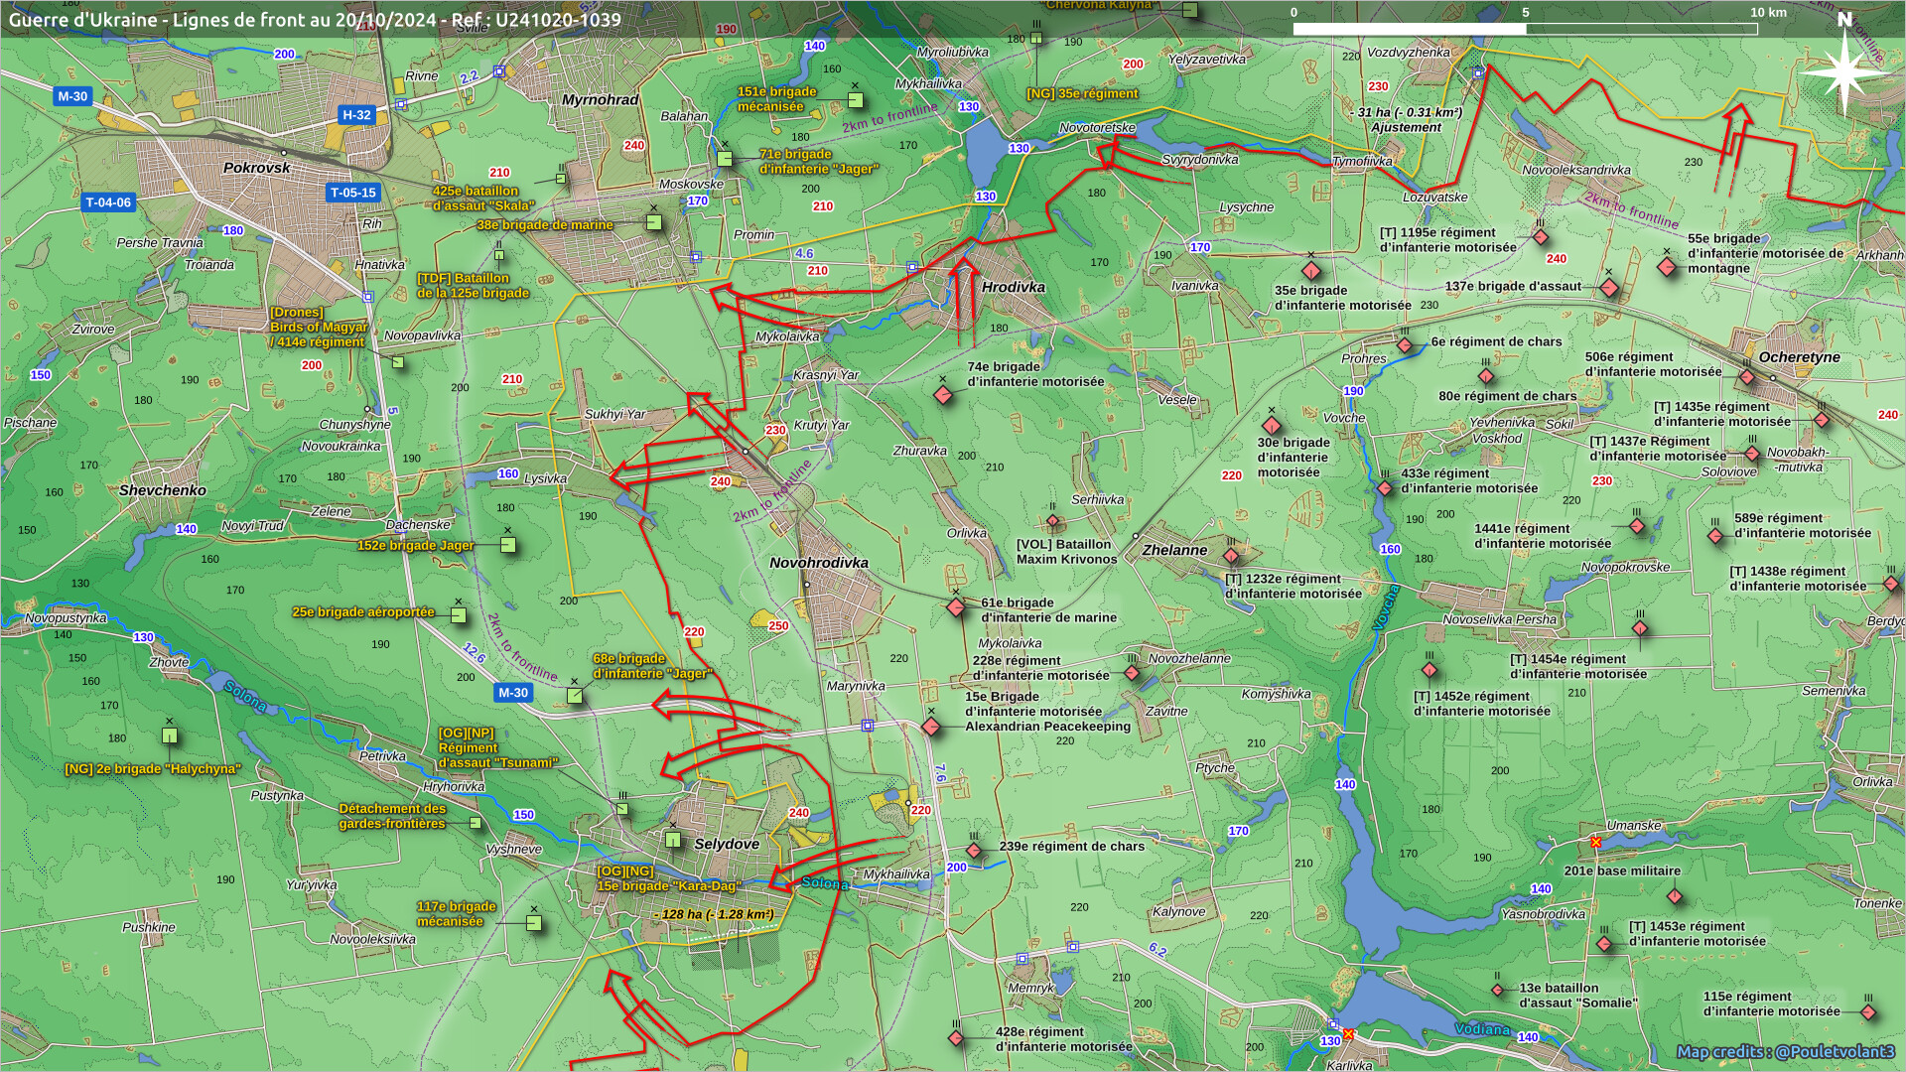Click the map scale bar at top
This screenshot has width=1906, height=1072.
tap(1525, 28)
